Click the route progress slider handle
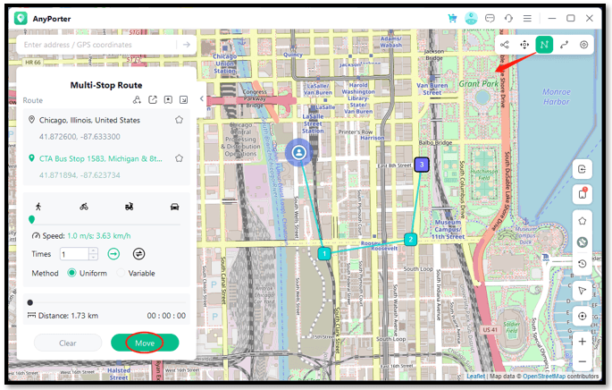This screenshot has height=390, width=612. point(30,302)
